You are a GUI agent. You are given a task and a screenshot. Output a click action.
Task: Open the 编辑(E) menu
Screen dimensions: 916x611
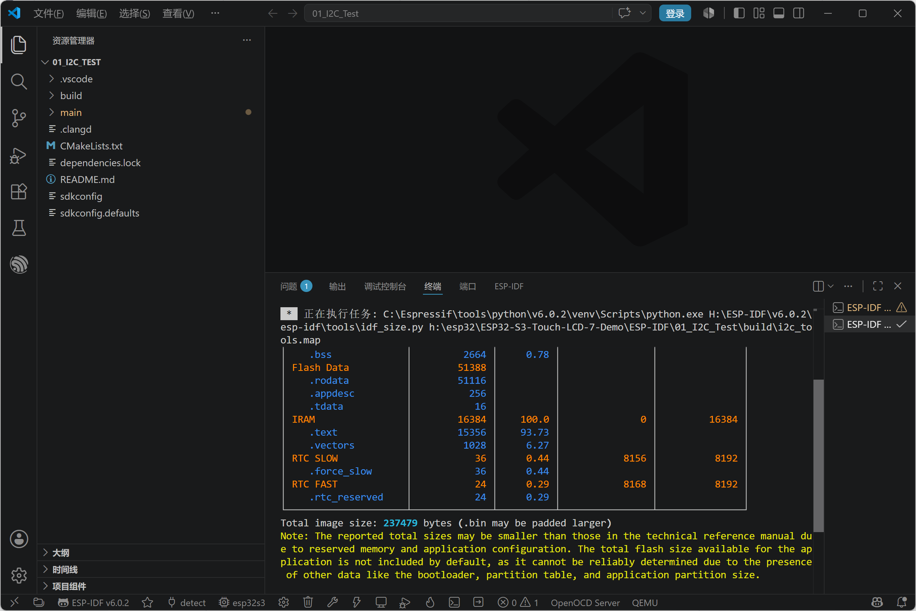coord(91,14)
